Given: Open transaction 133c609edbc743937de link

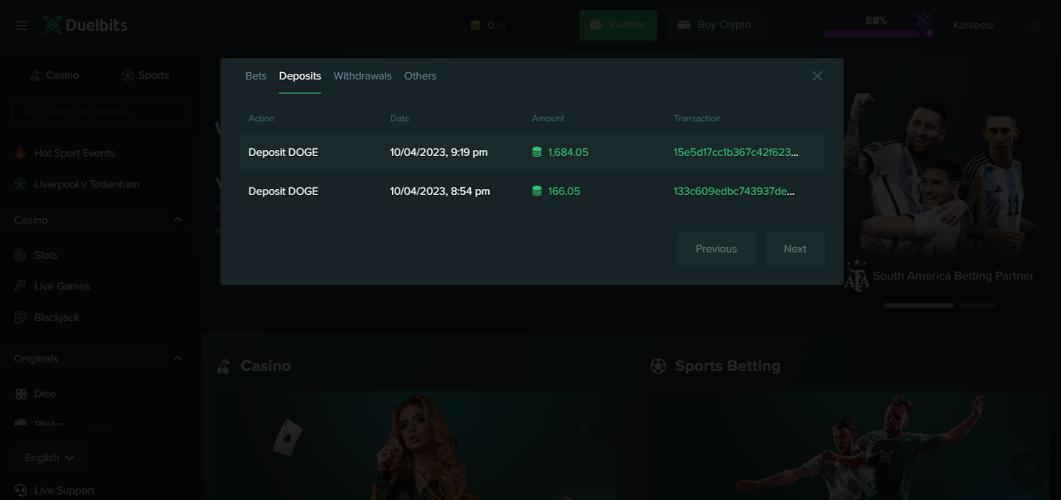Looking at the screenshot, I should 734,192.
